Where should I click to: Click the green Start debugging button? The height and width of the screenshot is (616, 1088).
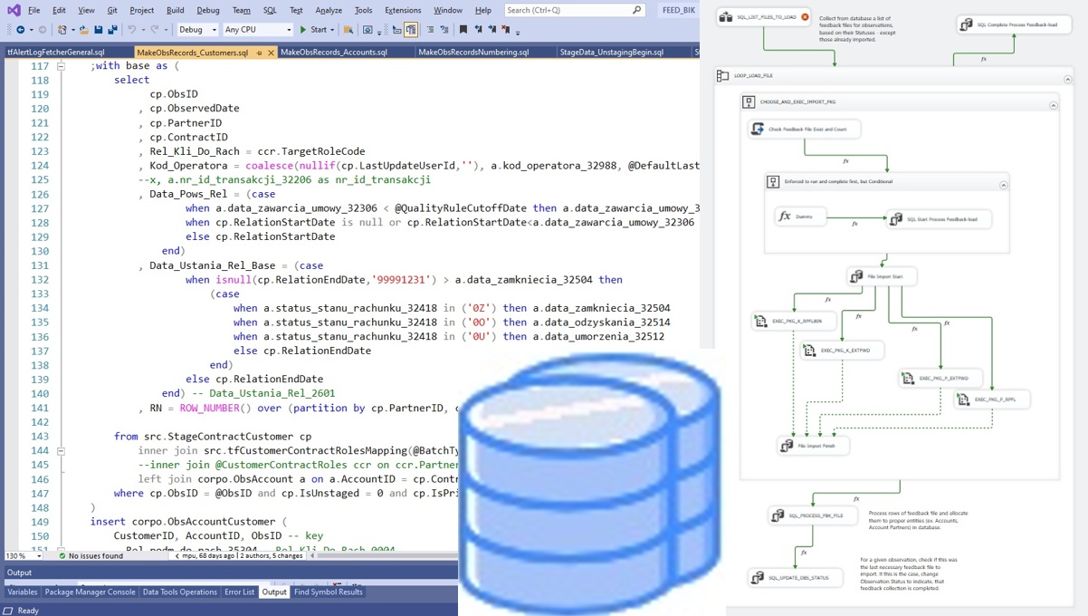[x=313, y=30]
